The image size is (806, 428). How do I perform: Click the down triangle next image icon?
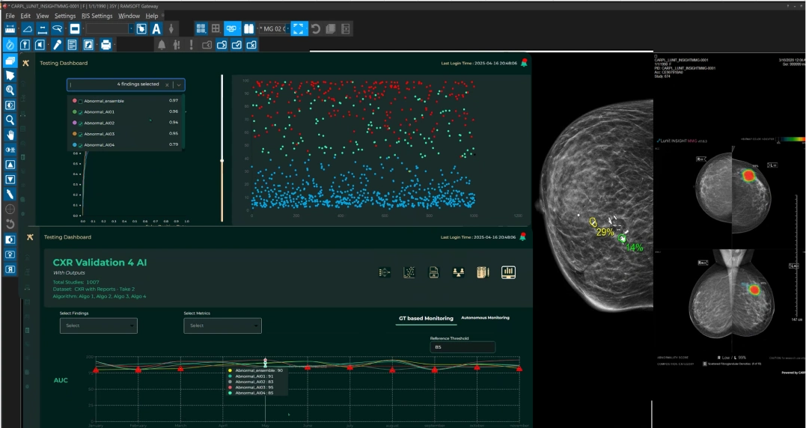tap(10, 180)
